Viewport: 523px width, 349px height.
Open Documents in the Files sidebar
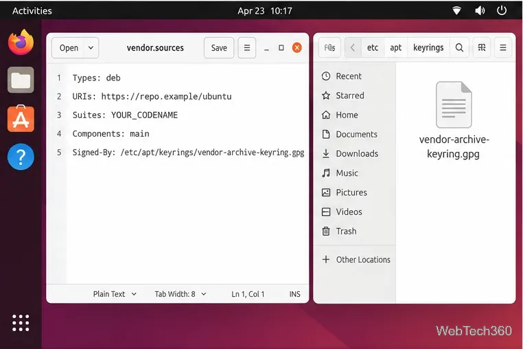[354, 134]
